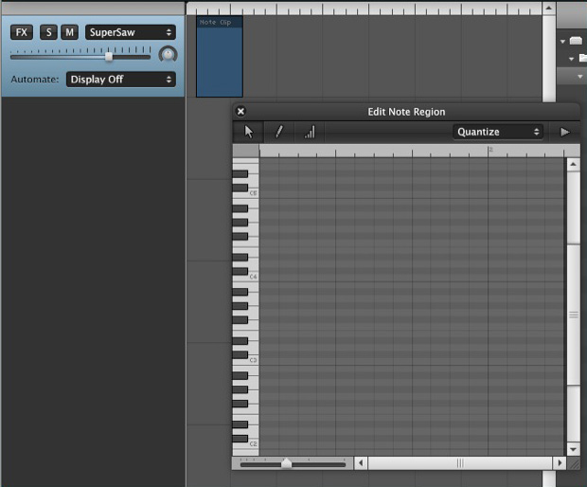Click the bar 2 marker in piano roll ruler
587x487 pixels.
(x=490, y=150)
